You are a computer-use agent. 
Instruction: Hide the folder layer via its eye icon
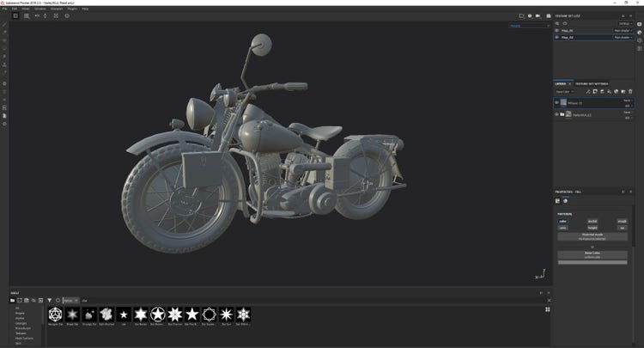pyautogui.click(x=557, y=114)
